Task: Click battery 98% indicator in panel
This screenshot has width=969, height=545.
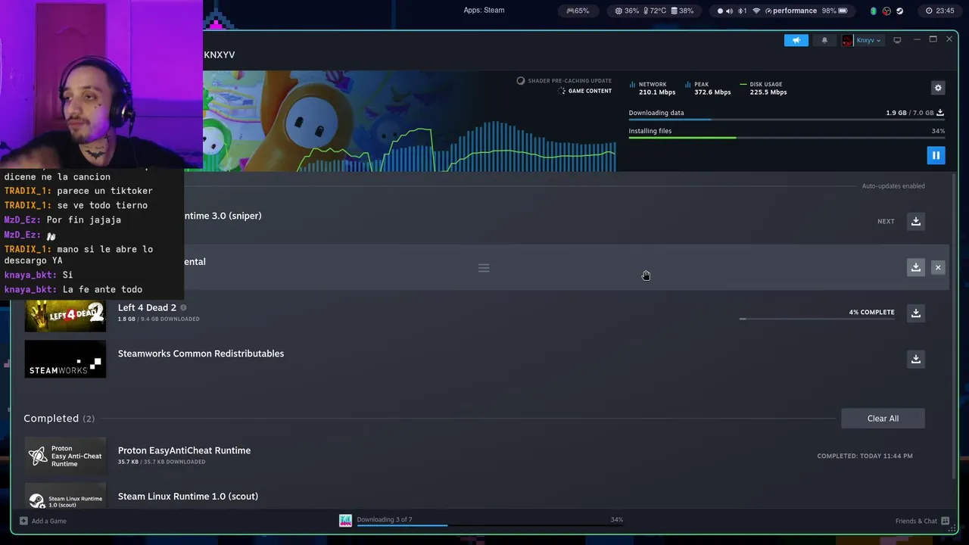Action: (x=834, y=11)
